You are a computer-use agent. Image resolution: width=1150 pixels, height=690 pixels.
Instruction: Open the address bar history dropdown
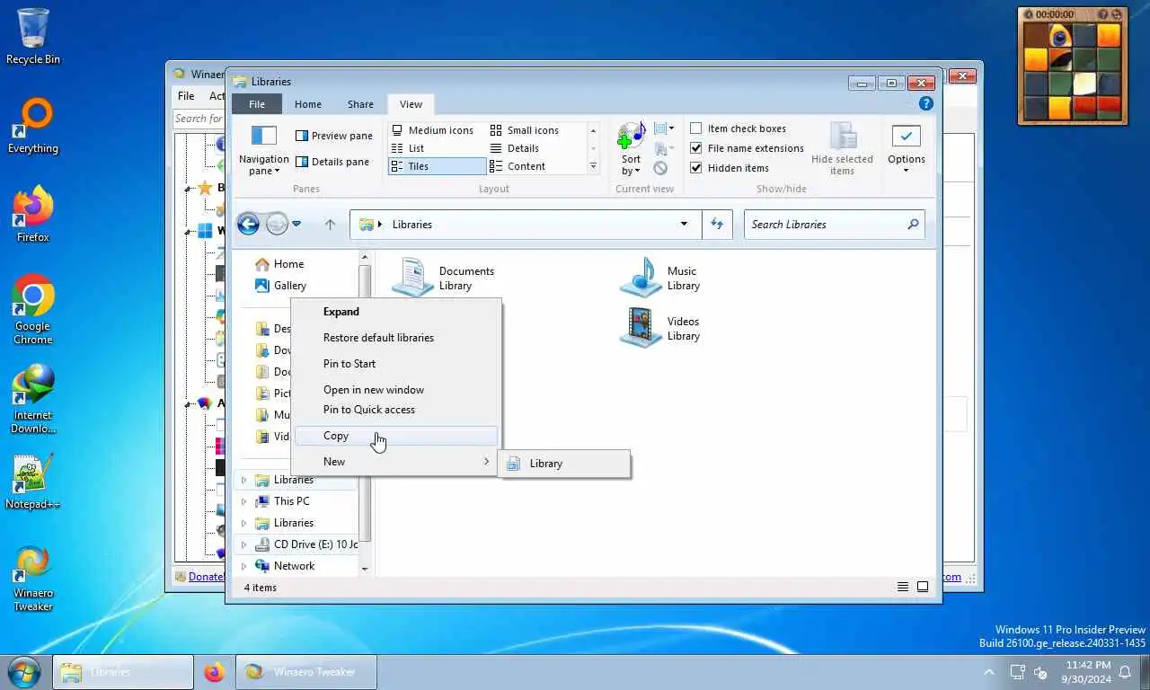tap(684, 225)
